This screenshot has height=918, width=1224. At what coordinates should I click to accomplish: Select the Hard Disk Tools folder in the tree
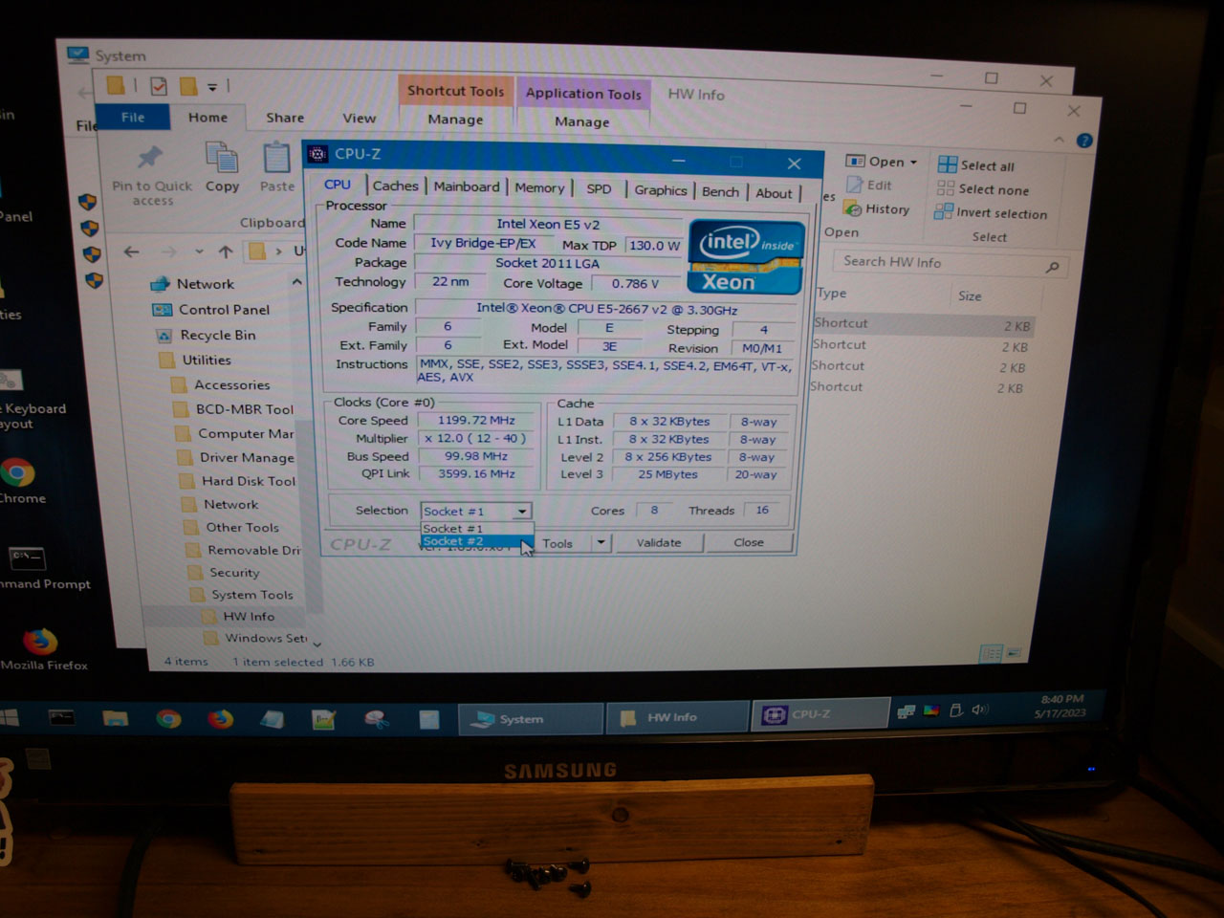[x=238, y=481]
